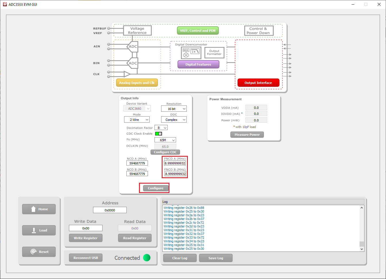This screenshot has width=386, height=279.
Task: Click the ADC35XX logo in the title bar
Action: [5, 4]
